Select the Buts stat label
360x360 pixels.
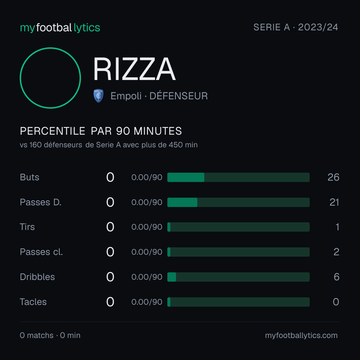pyautogui.click(x=30, y=177)
